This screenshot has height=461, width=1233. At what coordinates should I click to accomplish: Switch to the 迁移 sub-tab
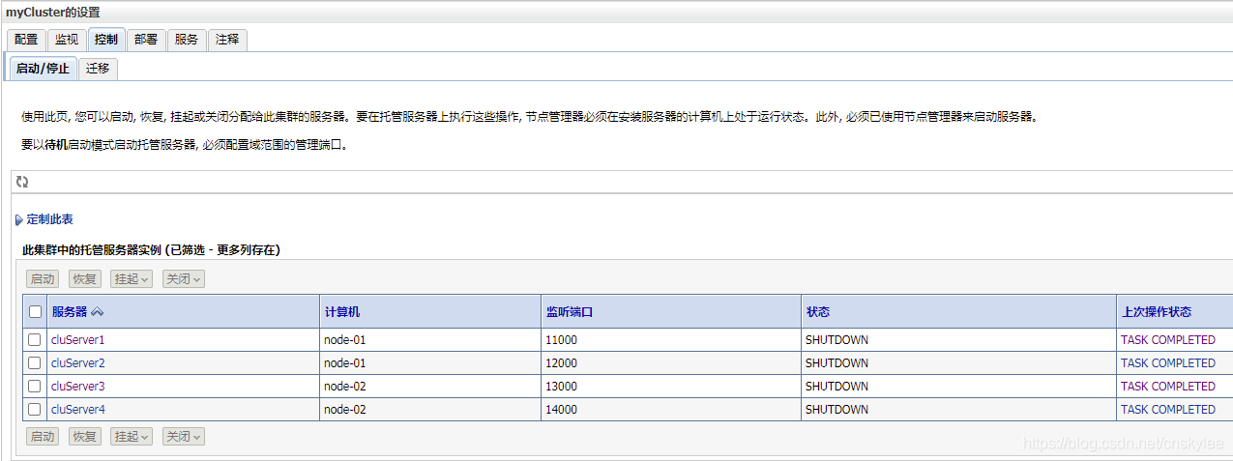click(x=98, y=69)
